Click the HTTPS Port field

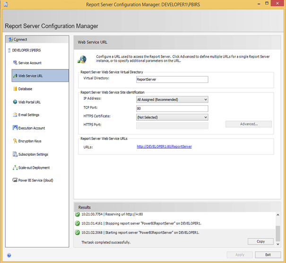pyautogui.click(x=172, y=125)
